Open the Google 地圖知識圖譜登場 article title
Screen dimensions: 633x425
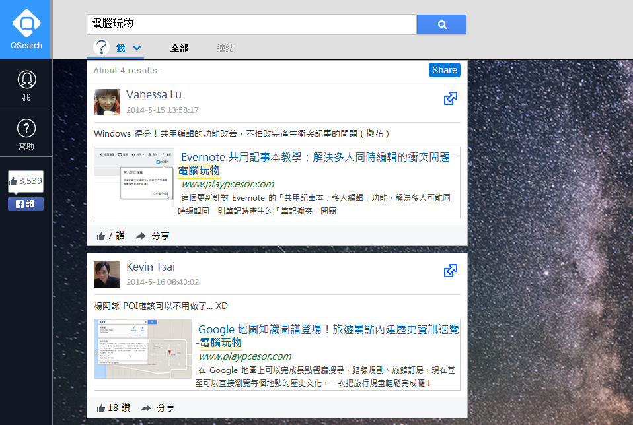327,335
